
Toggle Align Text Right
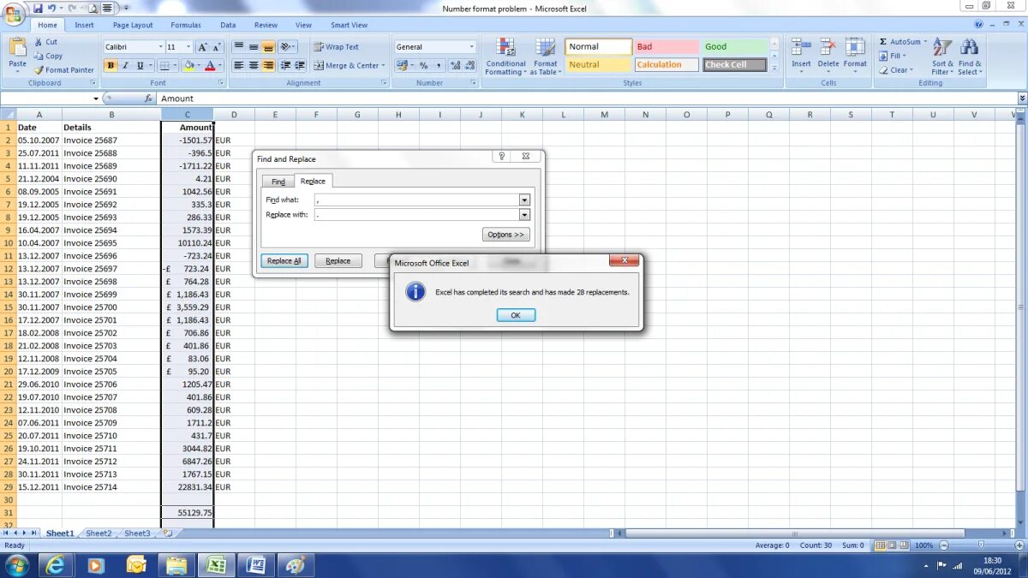tap(268, 65)
